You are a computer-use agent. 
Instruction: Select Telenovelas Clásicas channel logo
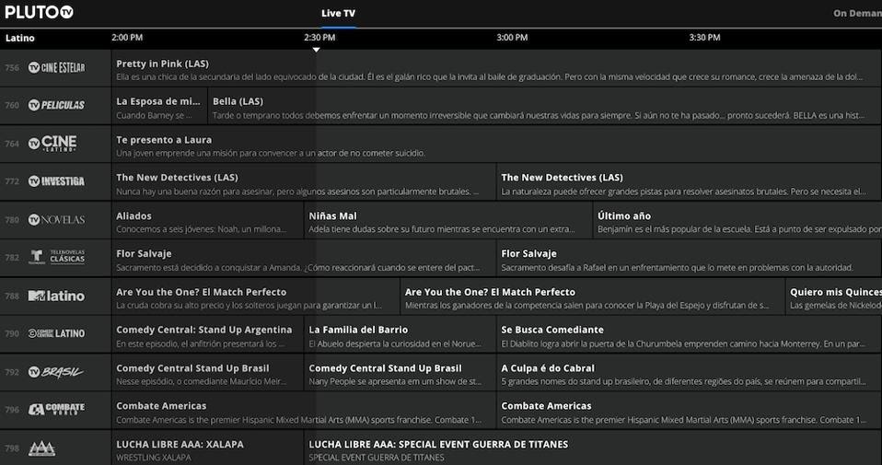pos(56,257)
